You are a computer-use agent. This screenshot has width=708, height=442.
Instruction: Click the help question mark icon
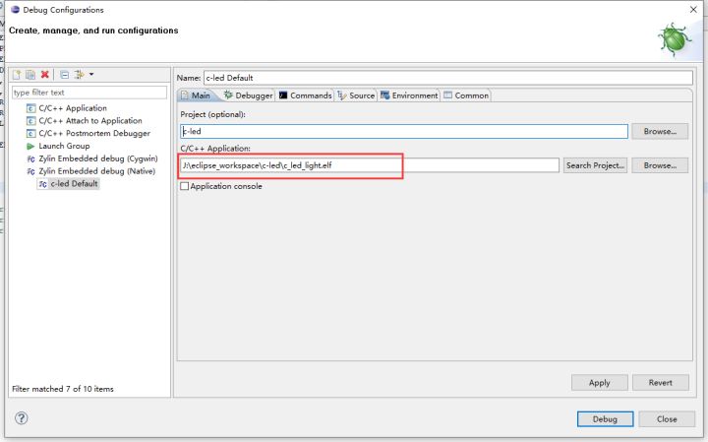pyautogui.click(x=21, y=418)
